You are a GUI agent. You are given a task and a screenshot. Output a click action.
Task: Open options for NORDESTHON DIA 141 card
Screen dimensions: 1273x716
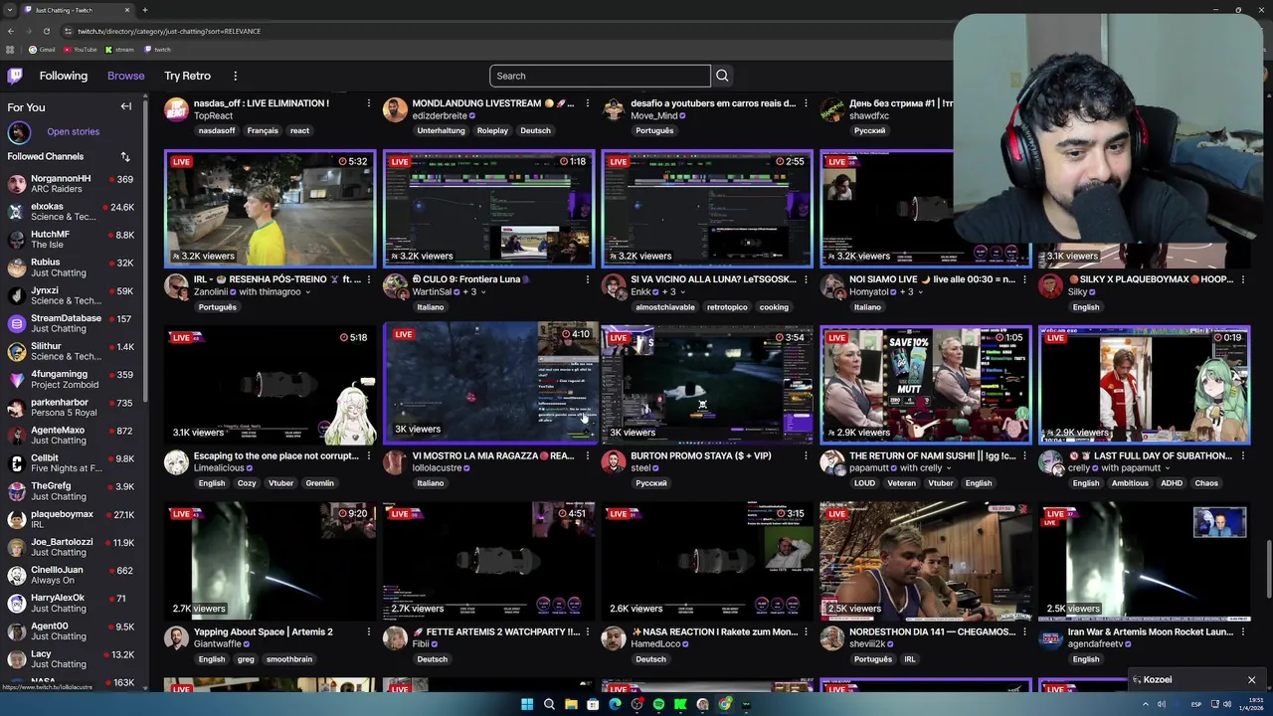click(x=1024, y=631)
